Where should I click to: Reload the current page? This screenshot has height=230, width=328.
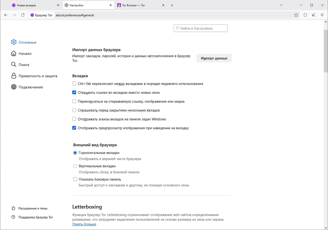(23, 15)
